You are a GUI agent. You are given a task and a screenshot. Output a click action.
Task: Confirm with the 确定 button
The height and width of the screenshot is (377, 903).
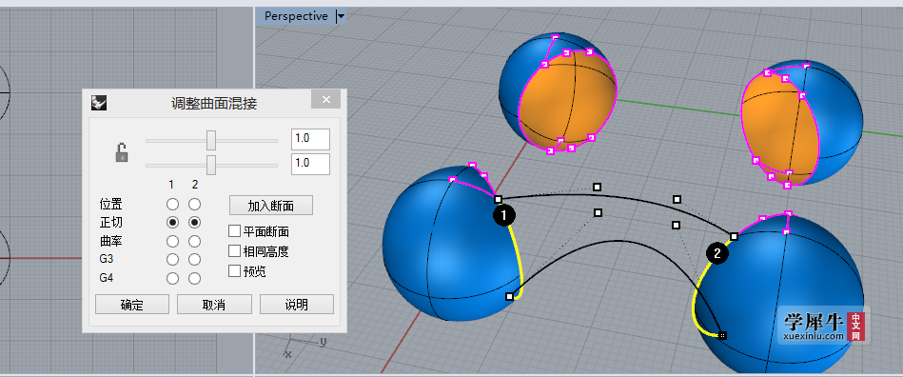pos(132,305)
